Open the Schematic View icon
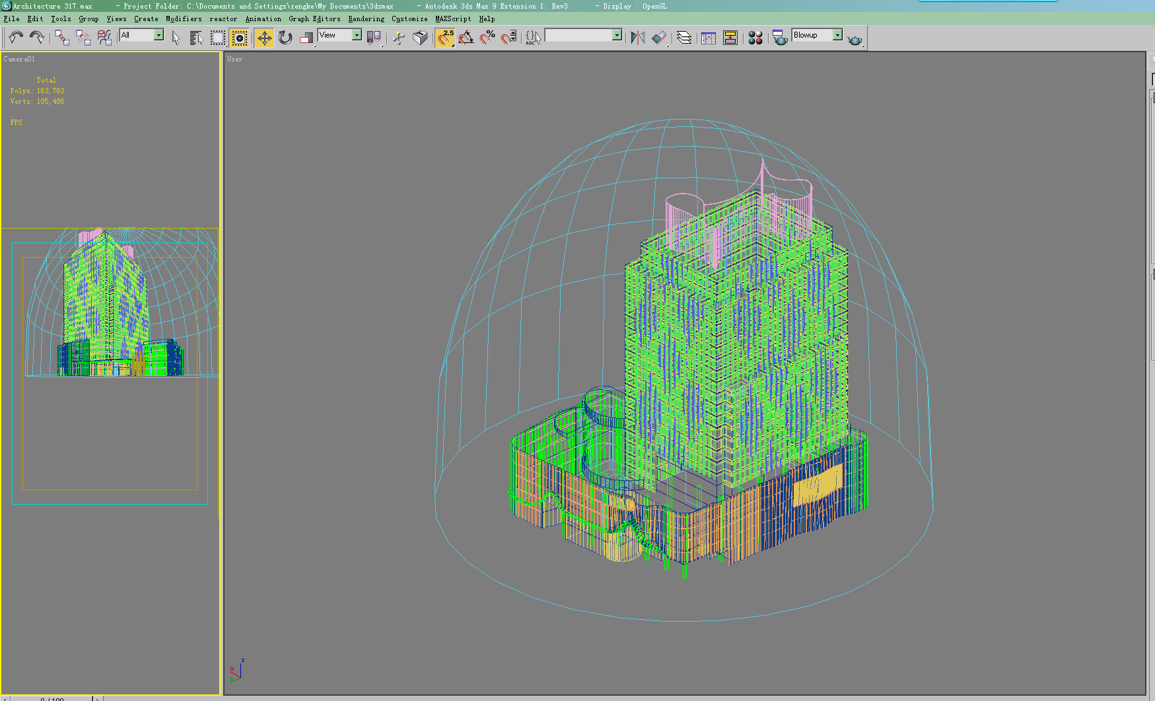The image size is (1155, 701). coord(730,38)
